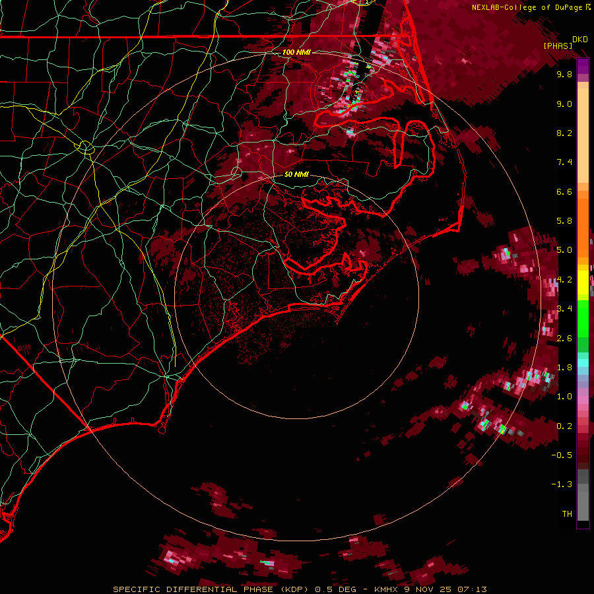Click the 1.0 value on the color scale
The height and width of the screenshot is (594, 594).
(564, 397)
